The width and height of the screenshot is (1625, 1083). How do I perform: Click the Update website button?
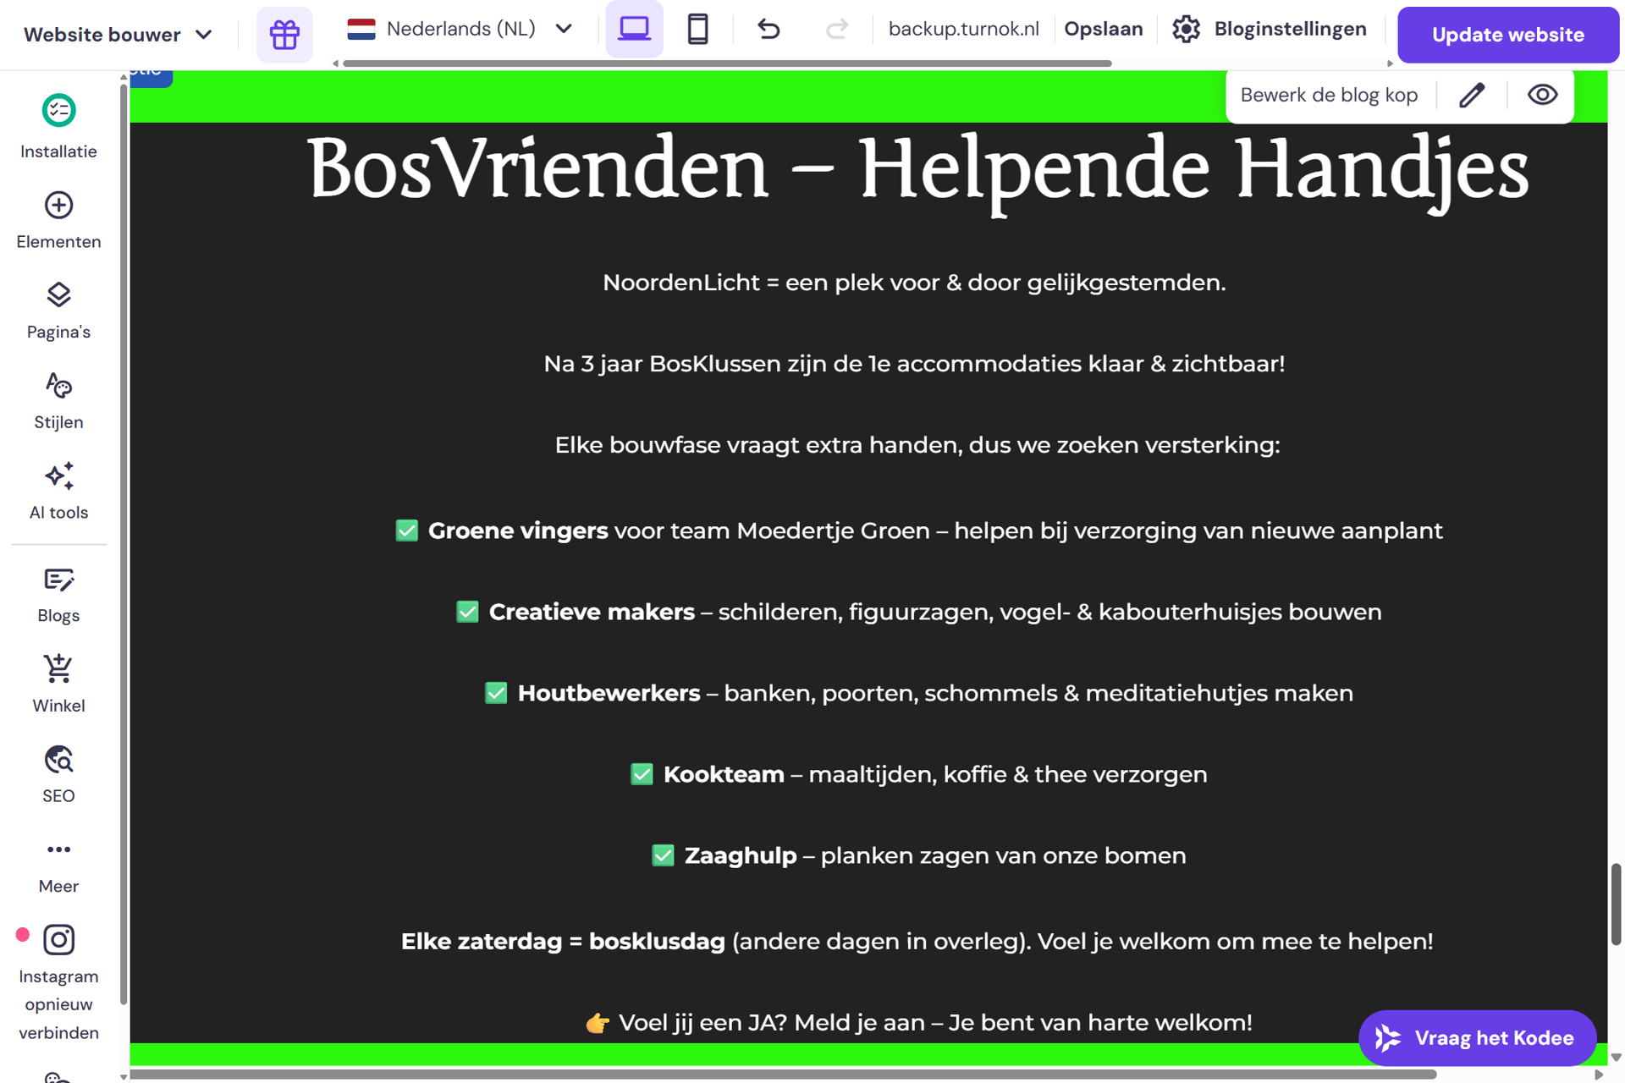pyautogui.click(x=1507, y=35)
